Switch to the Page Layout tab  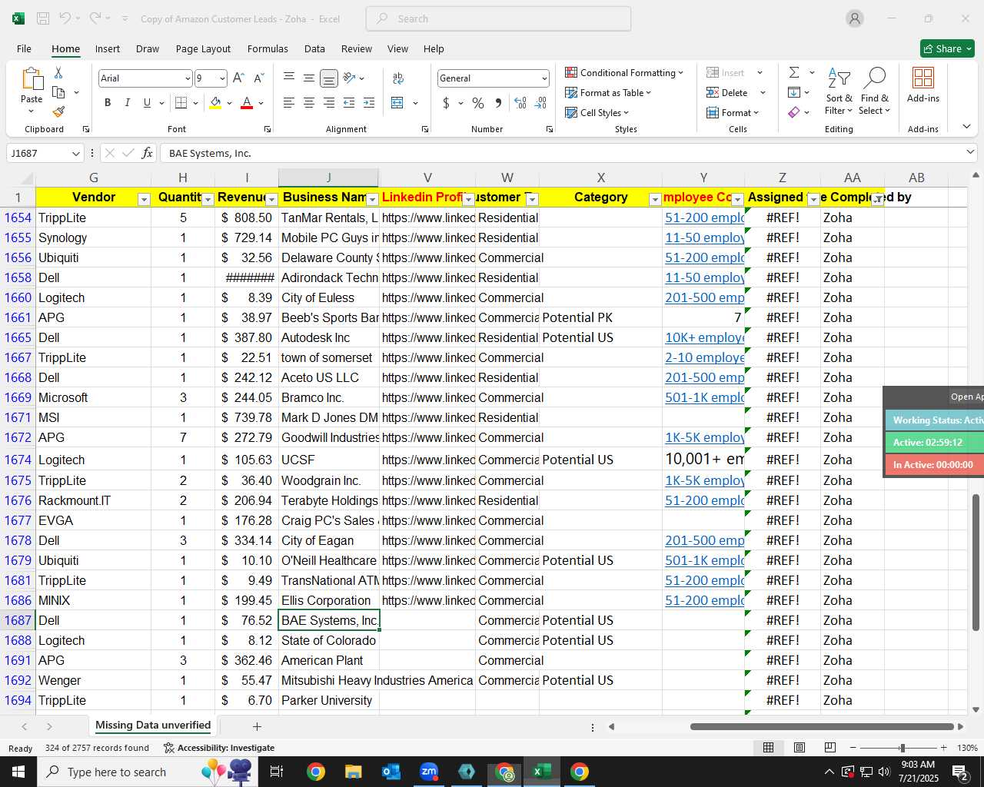pos(203,48)
